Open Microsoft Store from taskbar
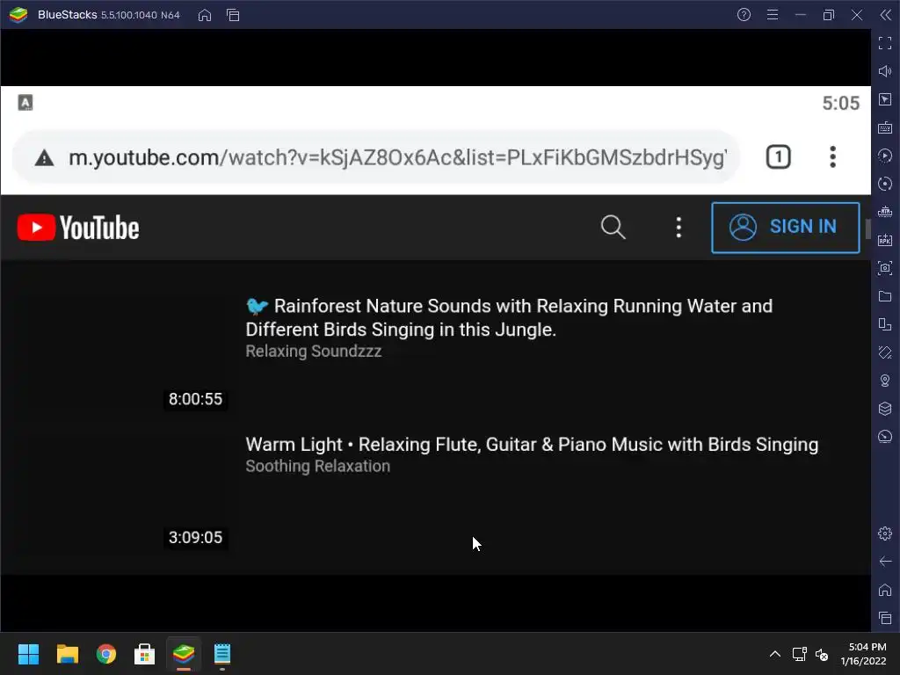 click(145, 654)
